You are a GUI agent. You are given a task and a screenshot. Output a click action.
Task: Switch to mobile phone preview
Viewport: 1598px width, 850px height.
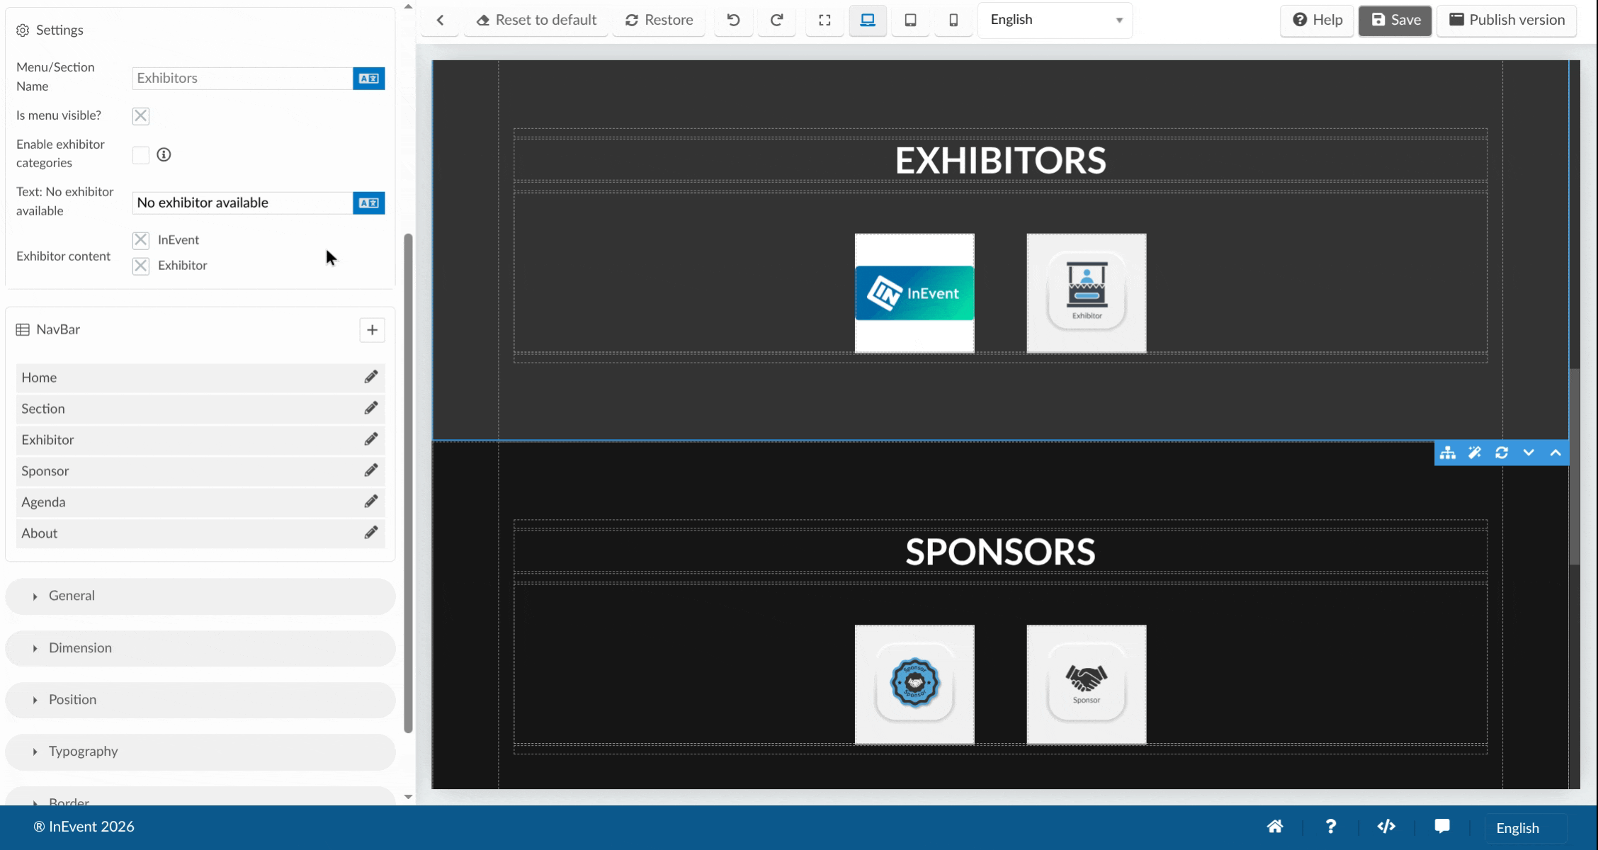click(x=953, y=20)
